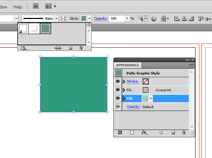Screen dimensions: 212x158
Task: Open the Arrange Documents dropdown arrow
Action: pos(55,6)
